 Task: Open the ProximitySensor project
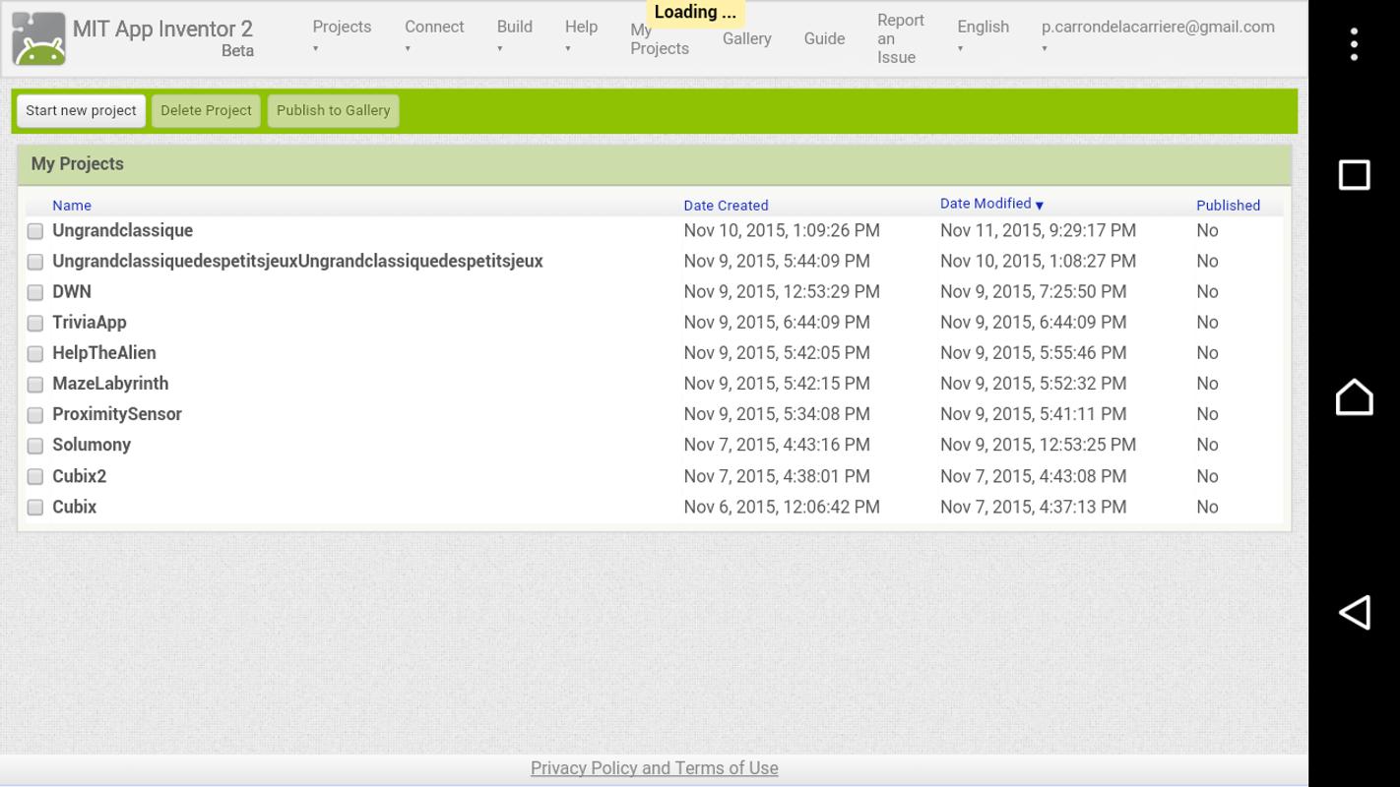pyautogui.click(x=117, y=414)
